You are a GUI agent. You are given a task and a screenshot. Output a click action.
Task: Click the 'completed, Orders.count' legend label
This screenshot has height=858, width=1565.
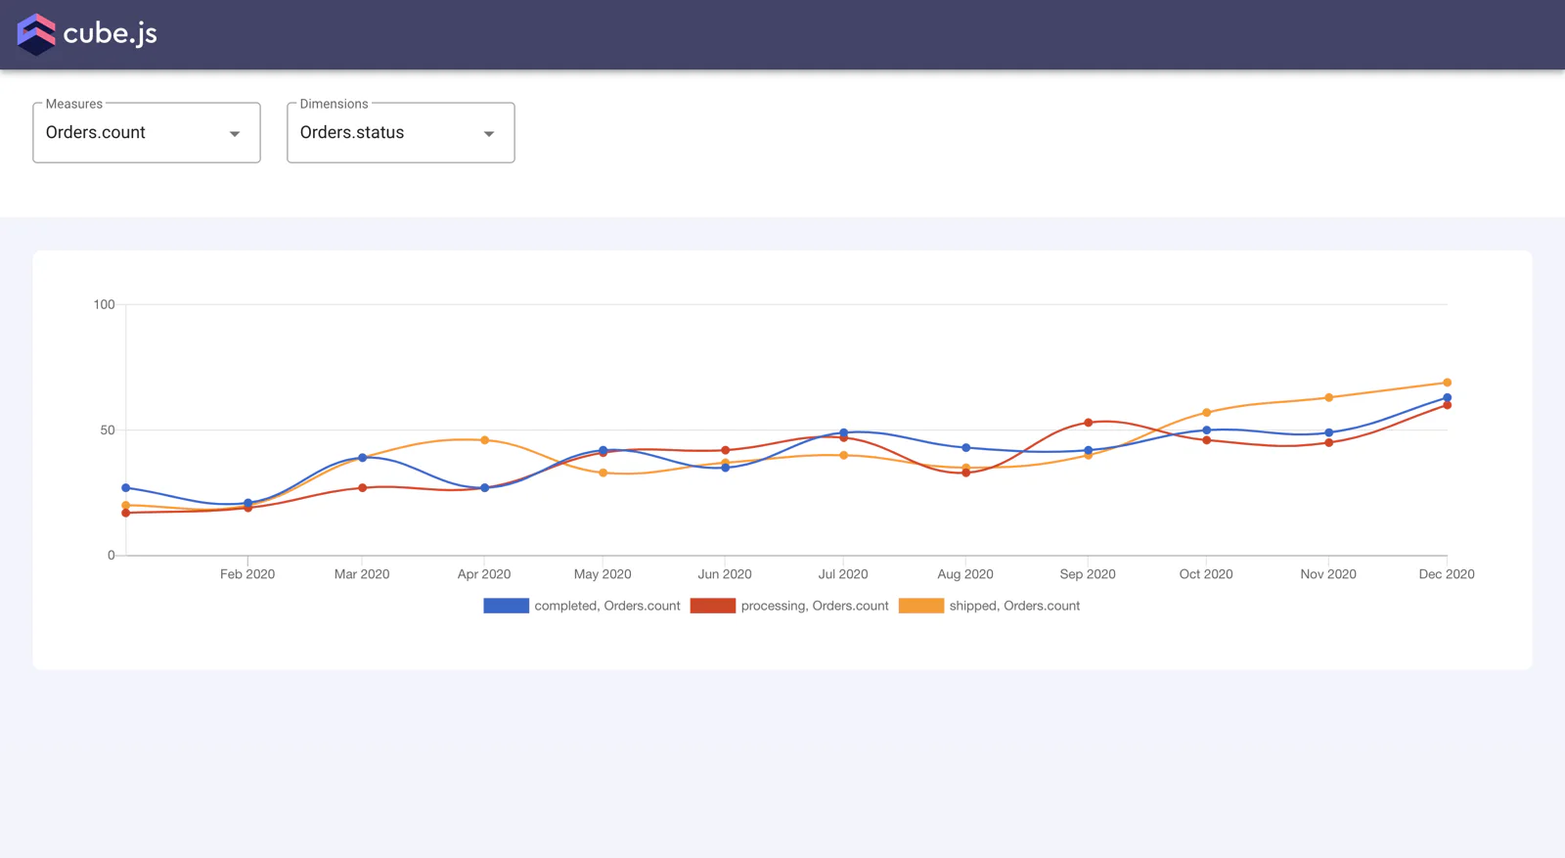tap(607, 606)
